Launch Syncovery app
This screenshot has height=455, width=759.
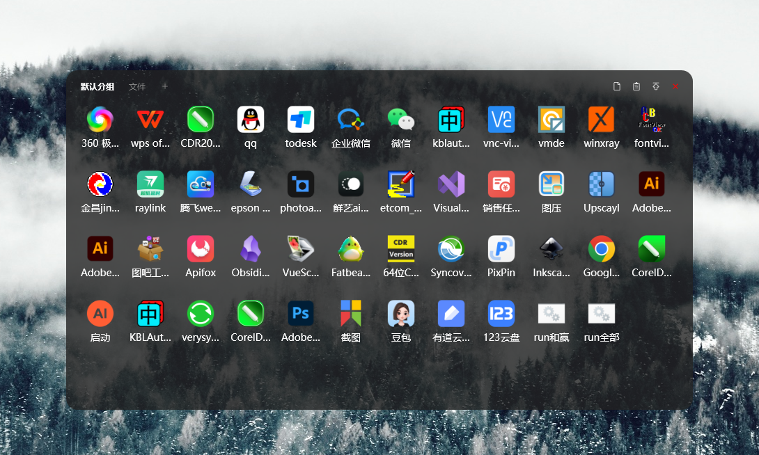pos(451,249)
